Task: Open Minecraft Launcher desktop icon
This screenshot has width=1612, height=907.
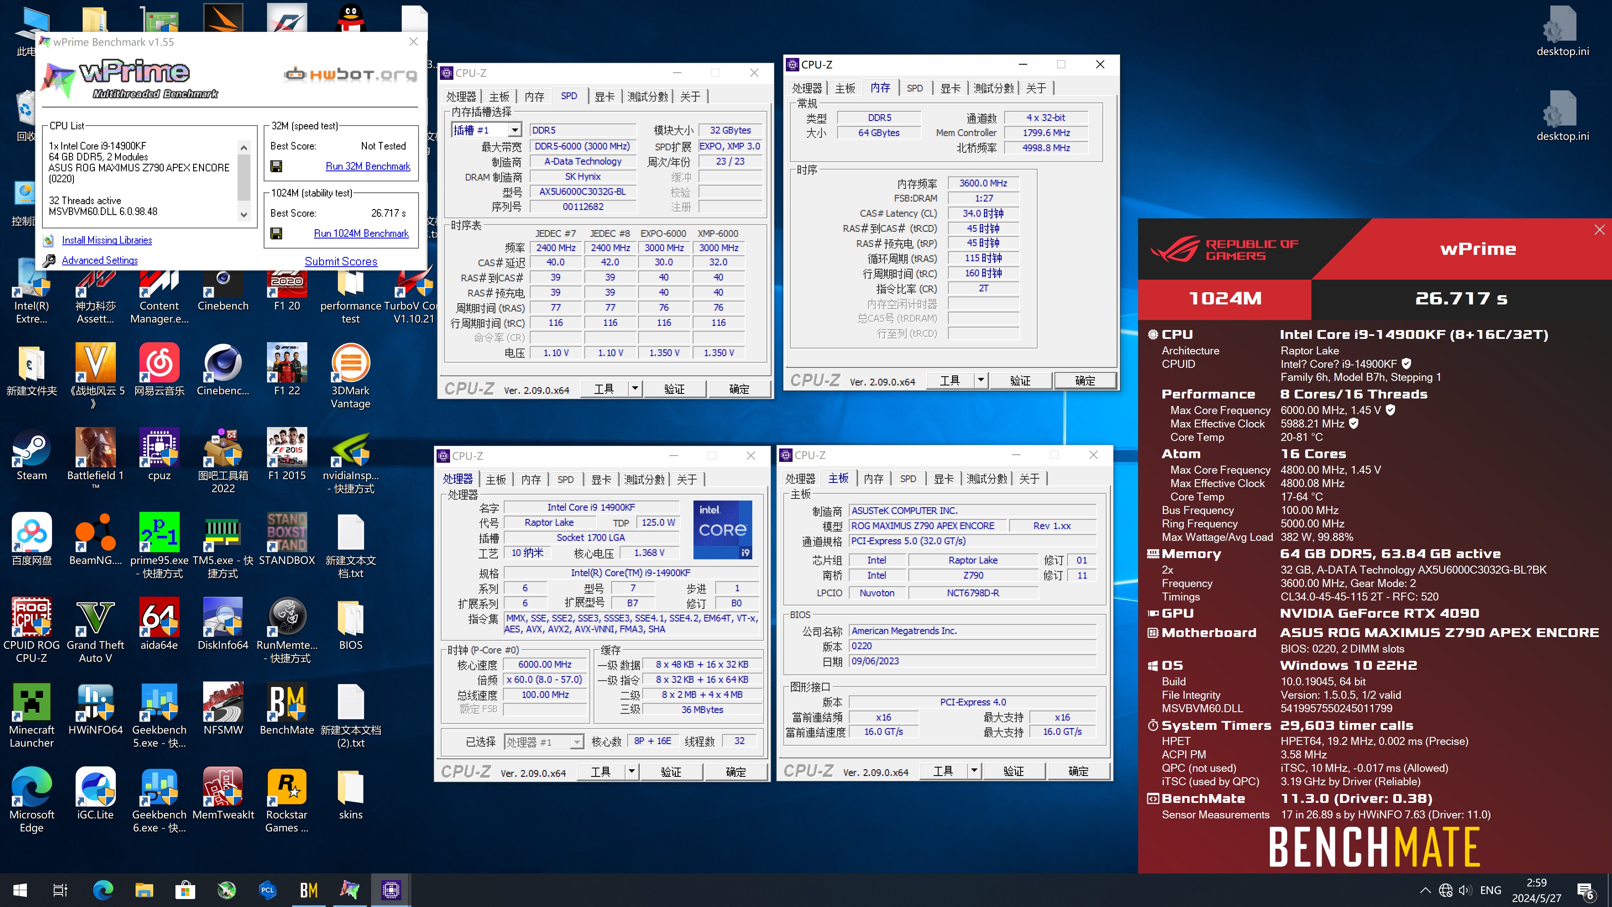Action: (x=31, y=716)
